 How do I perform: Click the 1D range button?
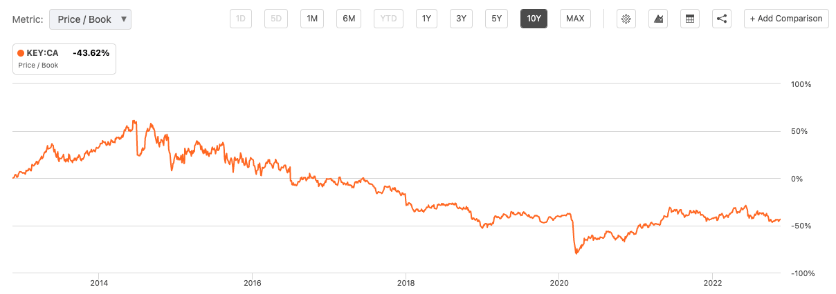(x=241, y=19)
